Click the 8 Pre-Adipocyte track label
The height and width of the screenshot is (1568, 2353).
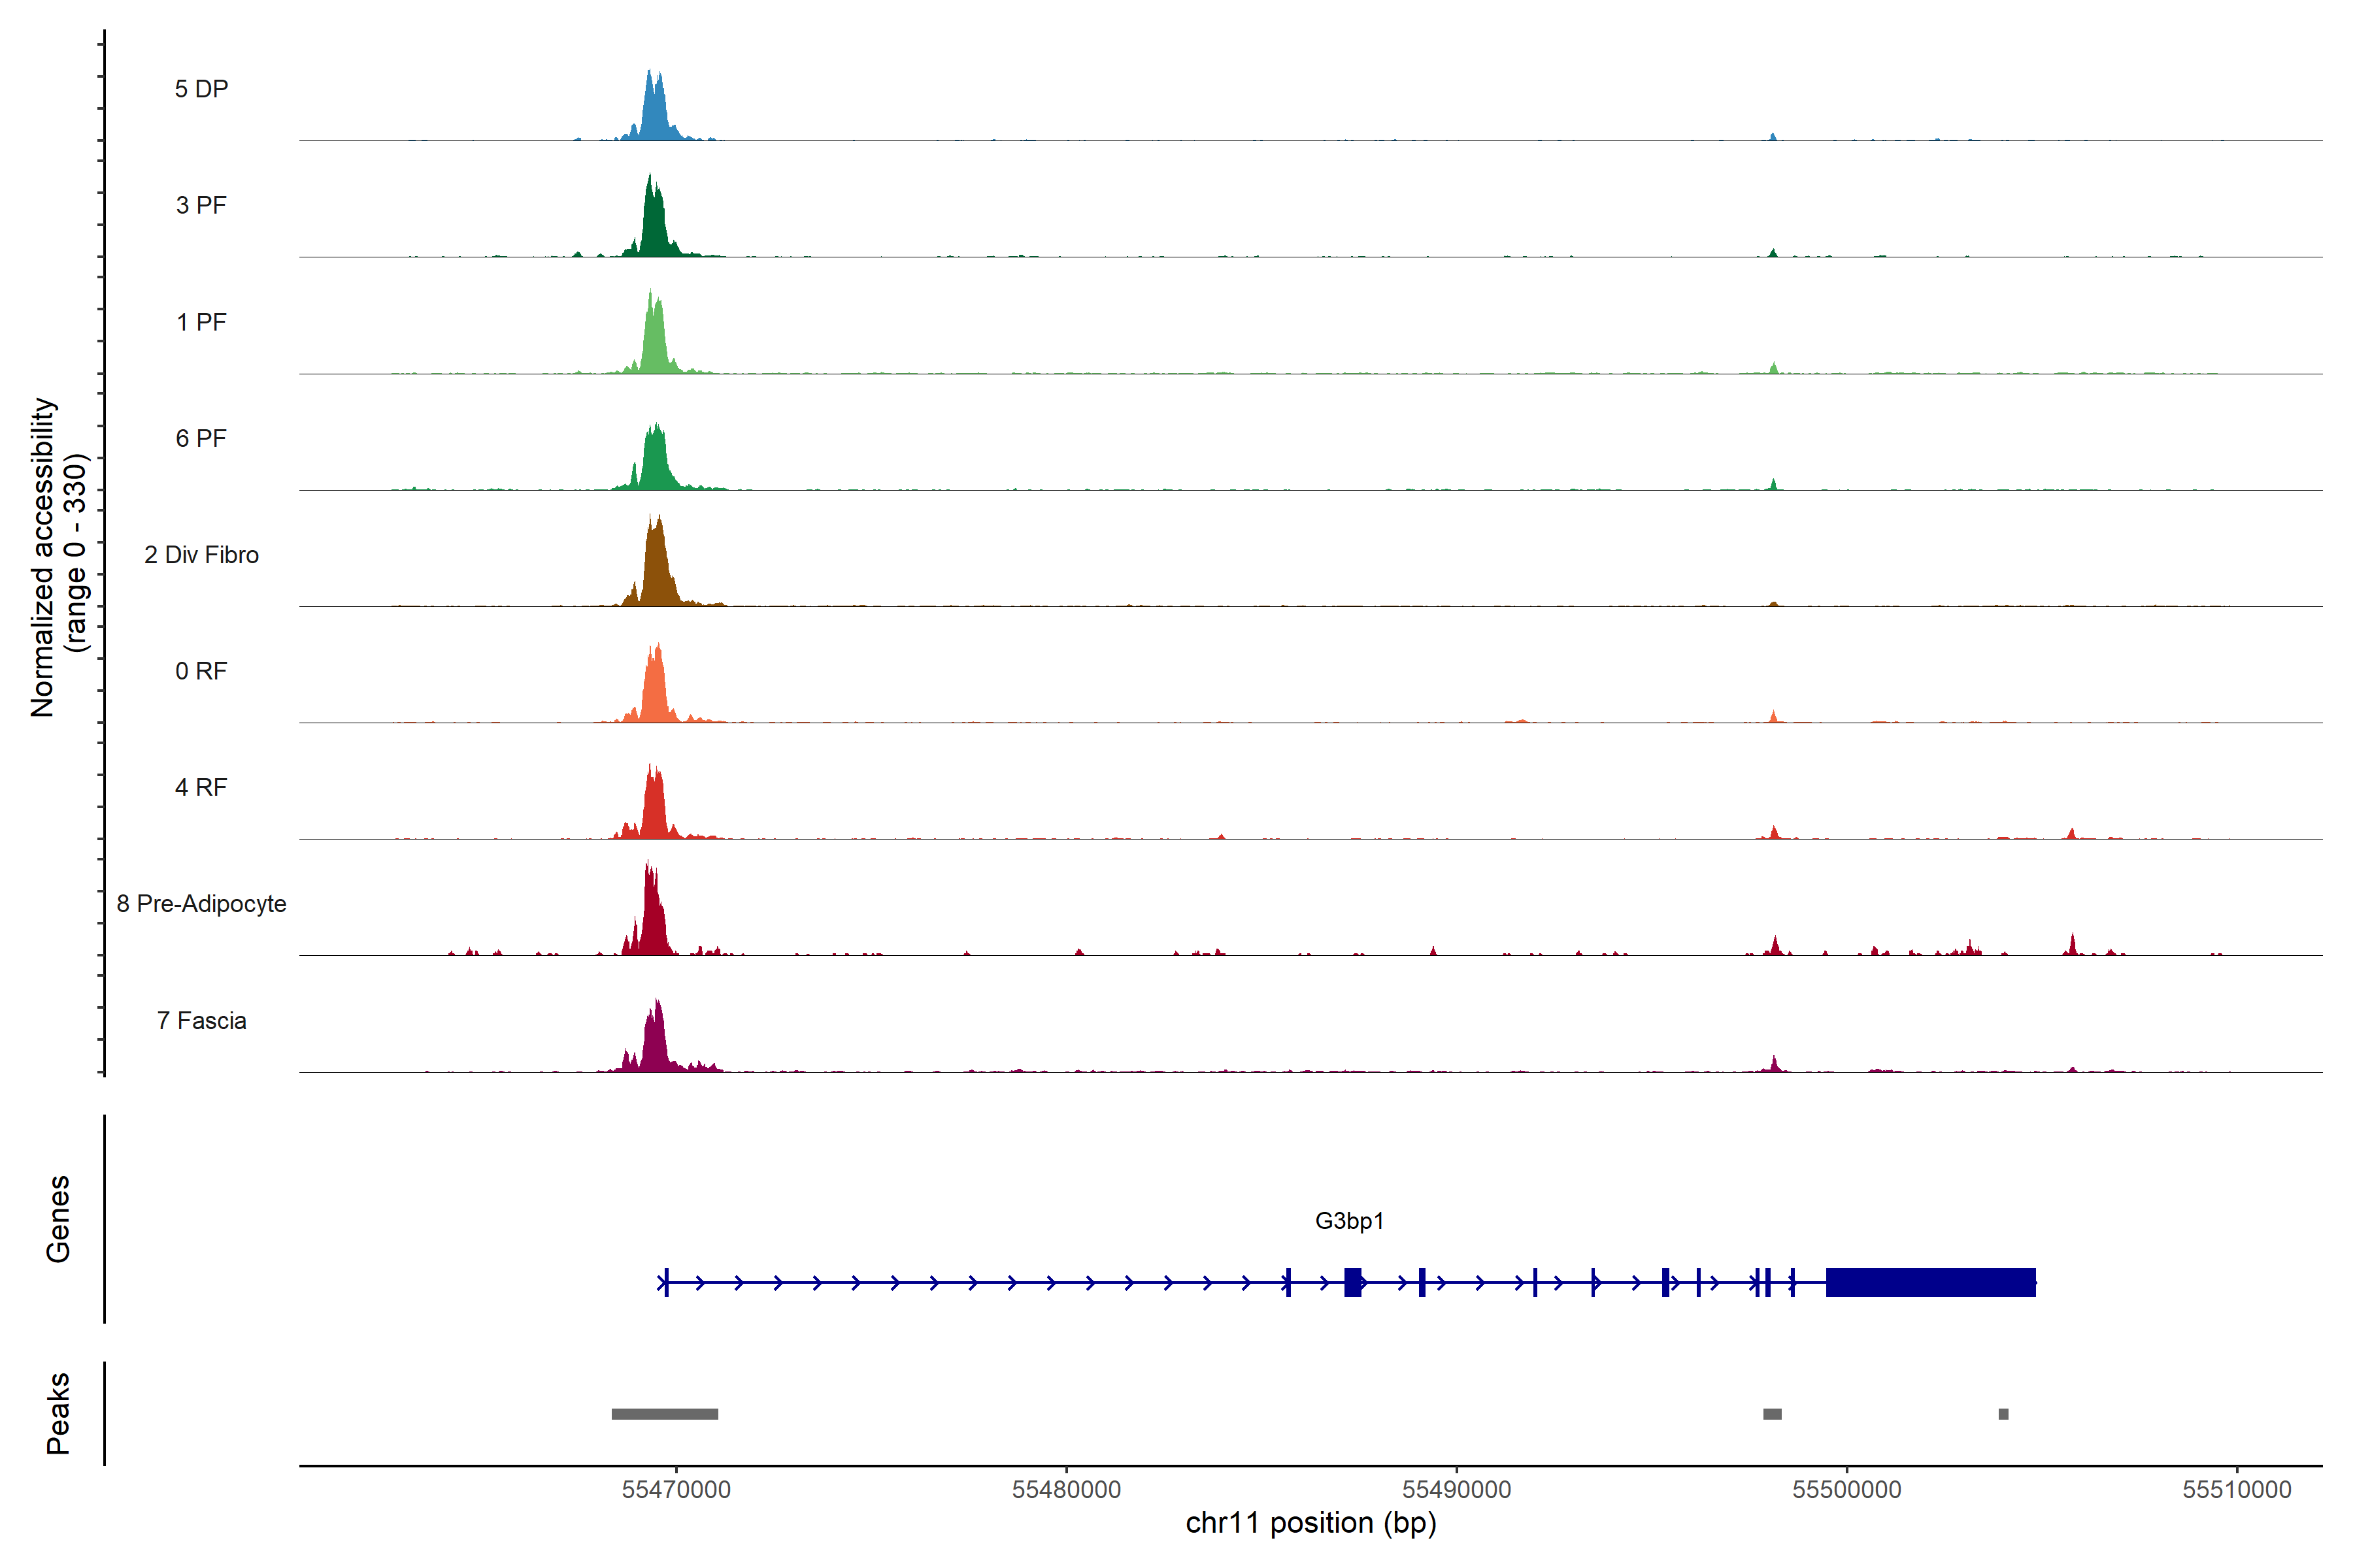(x=201, y=904)
